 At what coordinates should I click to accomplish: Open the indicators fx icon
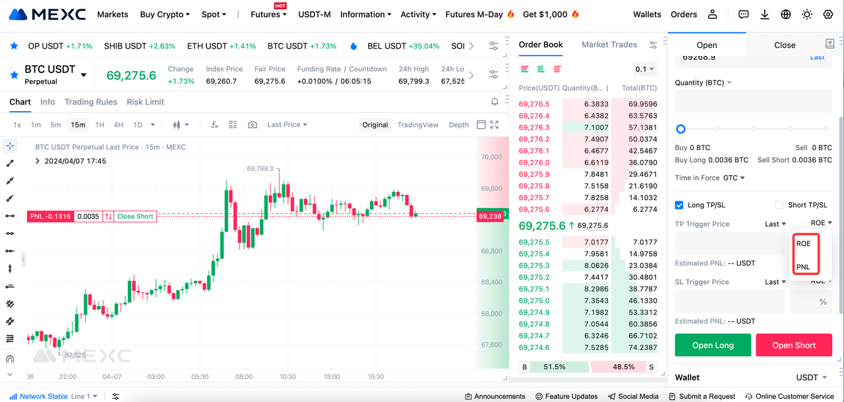[x=214, y=124]
